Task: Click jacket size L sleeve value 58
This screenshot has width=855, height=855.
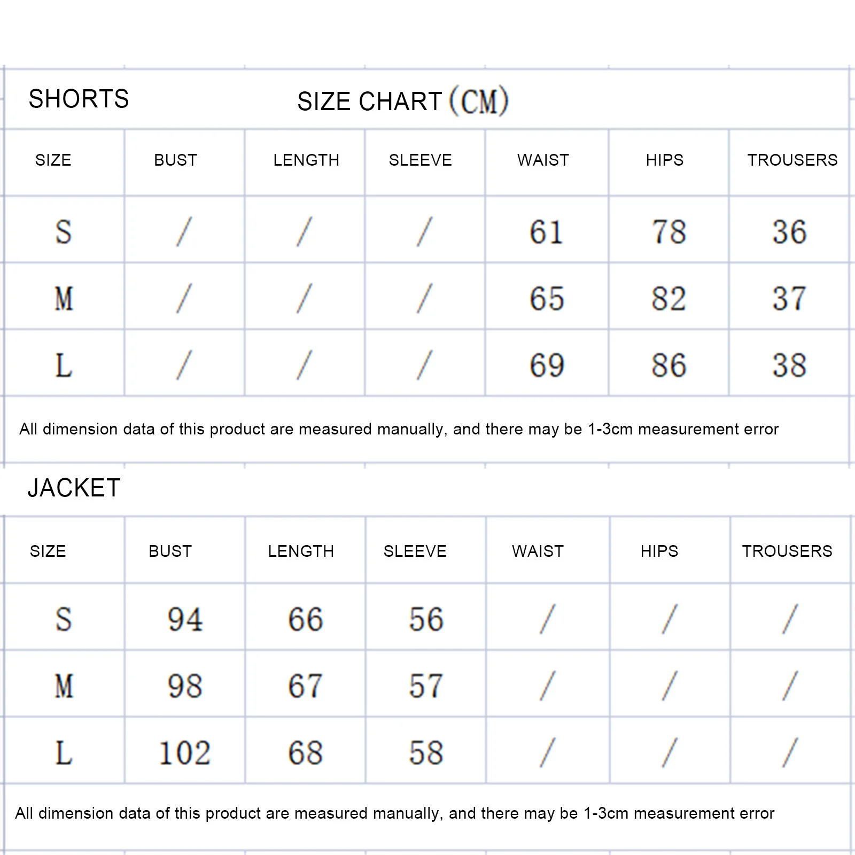Action: click(426, 753)
